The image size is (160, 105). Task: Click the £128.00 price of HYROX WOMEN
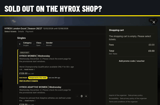pos(23,73)
